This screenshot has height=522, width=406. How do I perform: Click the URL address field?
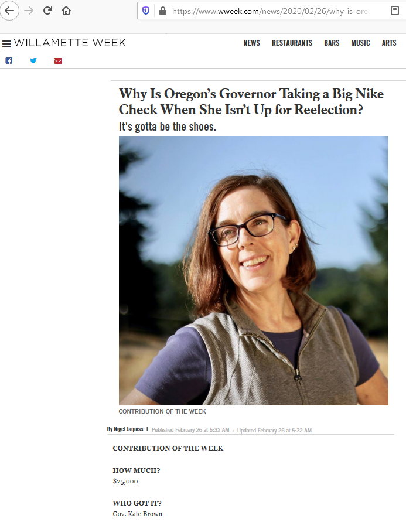(270, 11)
